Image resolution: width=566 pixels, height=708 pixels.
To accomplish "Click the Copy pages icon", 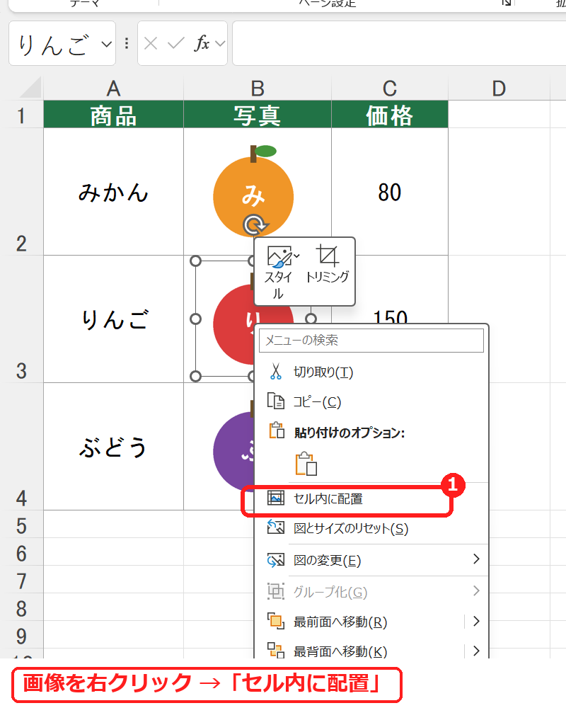I will [276, 401].
